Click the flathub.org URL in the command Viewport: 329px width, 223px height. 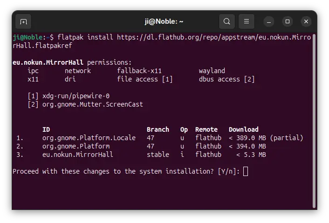click(x=162, y=41)
